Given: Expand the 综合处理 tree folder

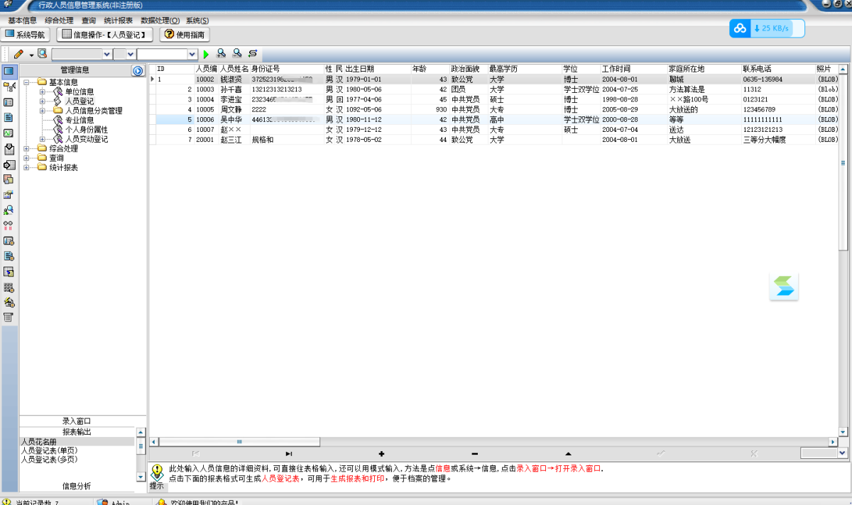Looking at the screenshot, I should pos(26,149).
